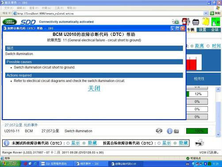Click the 12% correlation bar
Viewport: 222px width, 167px height.
pyautogui.click(x=197, y=94)
